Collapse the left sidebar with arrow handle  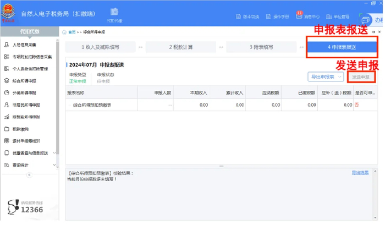tap(29, 175)
